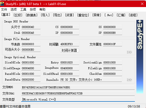The width and height of the screenshot is (146, 108).
Task: Click the 节表数 field 00000003
Action: click(x=31, y=44)
